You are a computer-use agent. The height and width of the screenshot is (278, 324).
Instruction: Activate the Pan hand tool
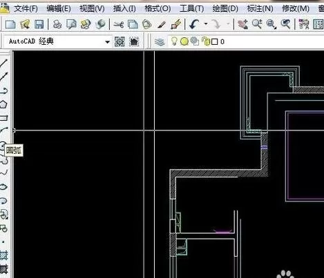pyautogui.click(x=242, y=24)
